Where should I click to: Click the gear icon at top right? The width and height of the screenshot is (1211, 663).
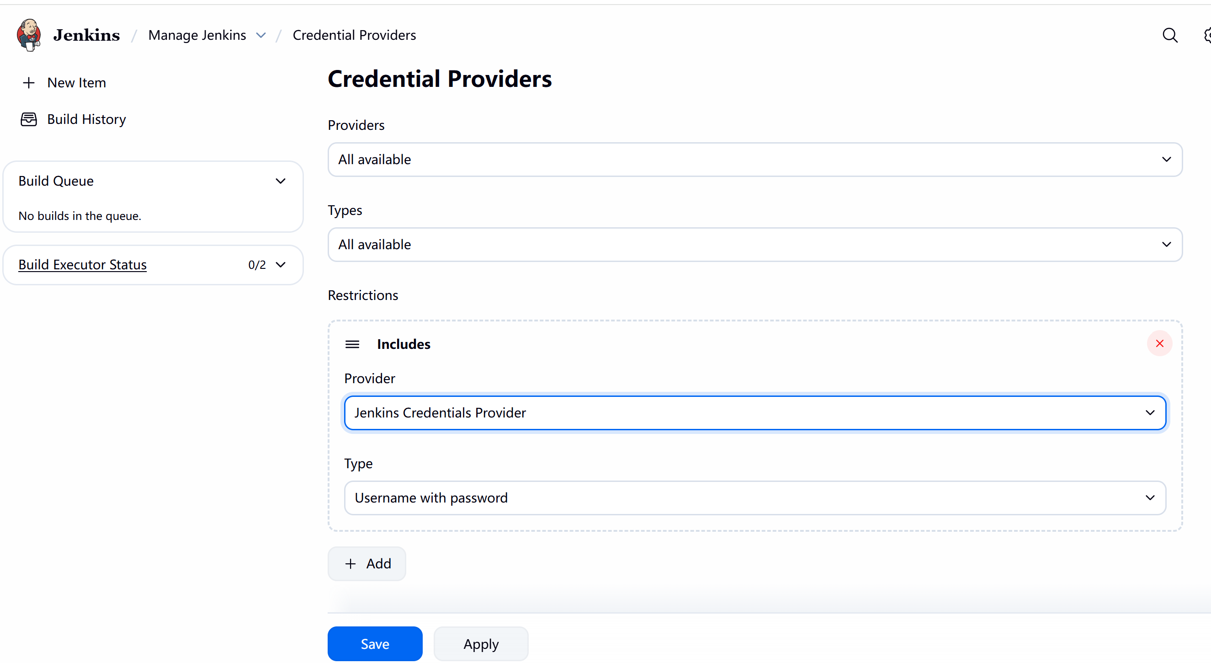(x=1207, y=35)
